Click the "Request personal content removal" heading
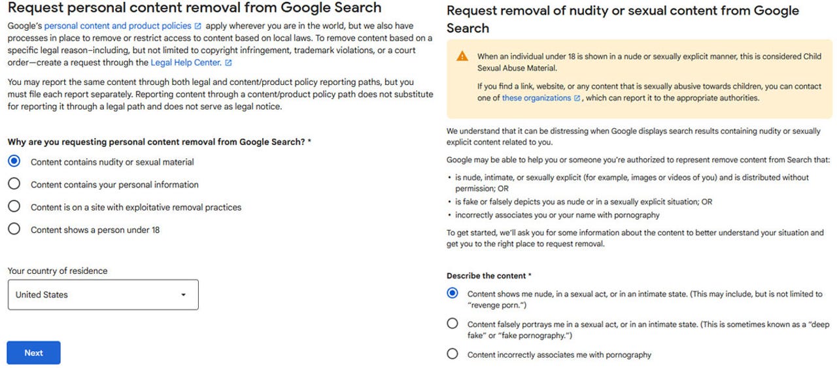837x368 pixels. (x=194, y=8)
